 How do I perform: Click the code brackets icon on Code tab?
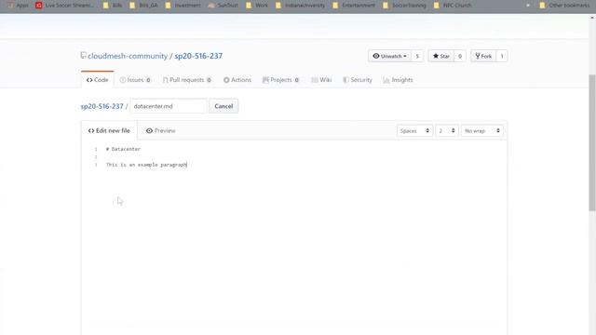pos(89,80)
